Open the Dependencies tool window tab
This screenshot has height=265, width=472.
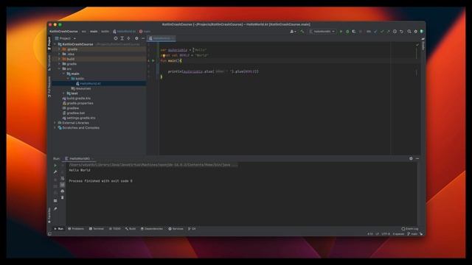[152, 229]
